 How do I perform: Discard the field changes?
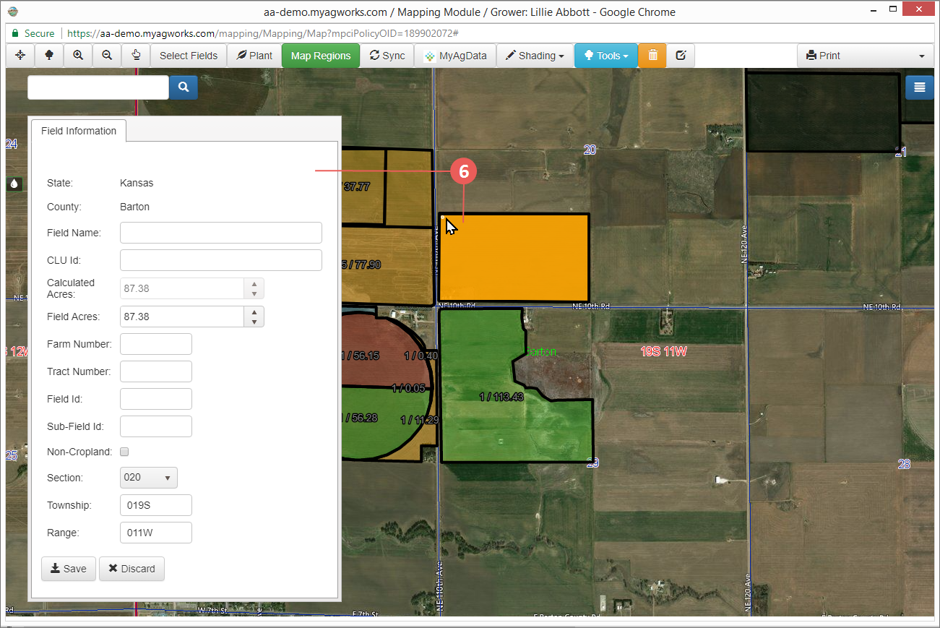click(x=131, y=569)
